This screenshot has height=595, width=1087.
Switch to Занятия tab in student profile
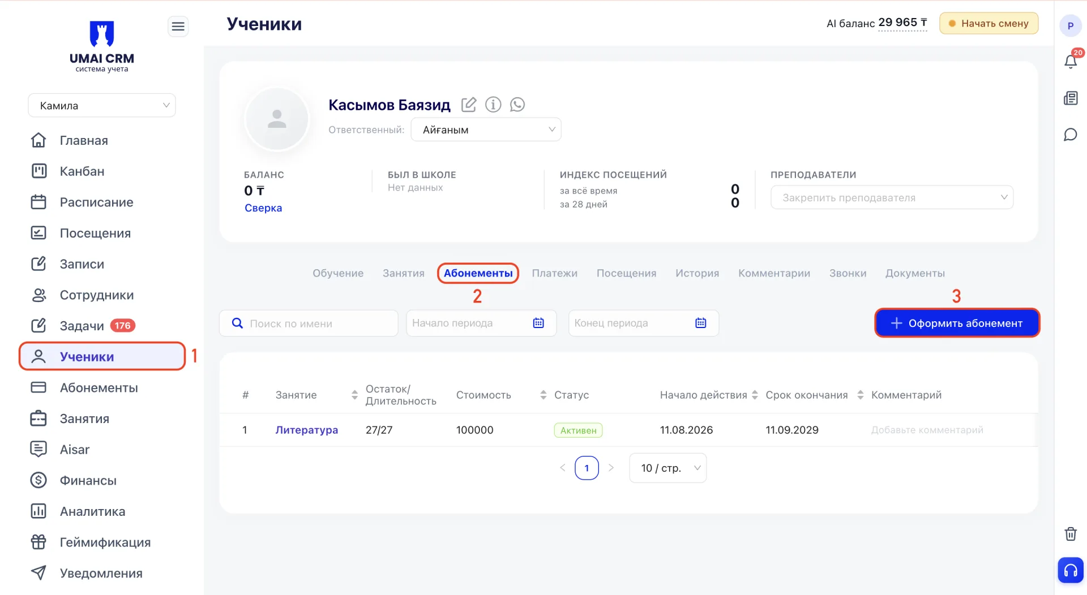click(x=404, y=273)
